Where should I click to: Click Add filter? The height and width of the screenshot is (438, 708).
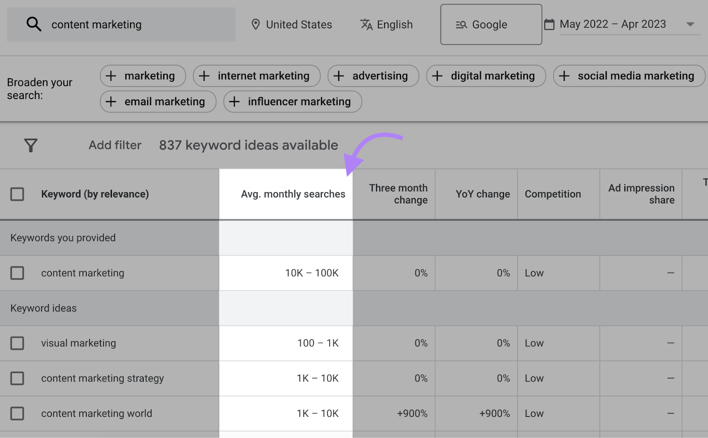(115, 145)
